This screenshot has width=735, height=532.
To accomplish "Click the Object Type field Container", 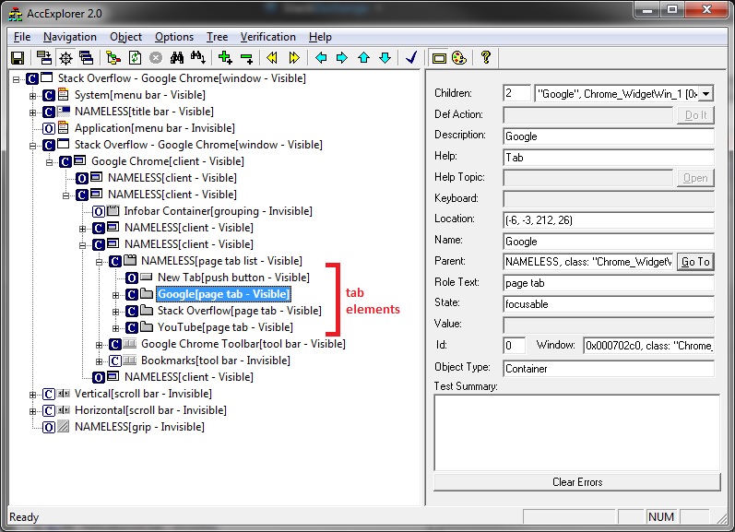I will (x=609, y=369).
